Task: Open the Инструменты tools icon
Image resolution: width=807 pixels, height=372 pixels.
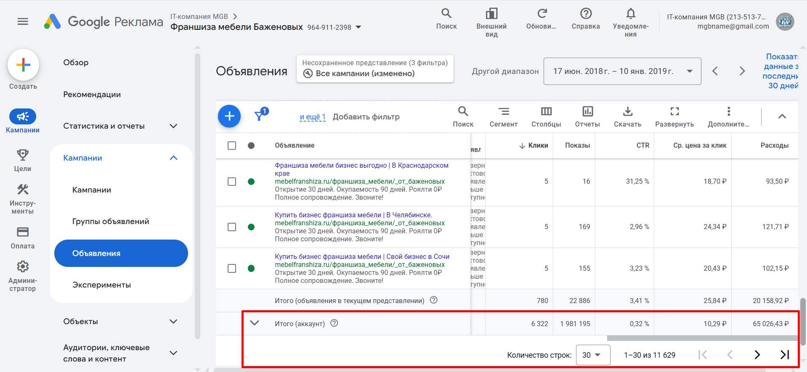Action: (x=23, y=190)
